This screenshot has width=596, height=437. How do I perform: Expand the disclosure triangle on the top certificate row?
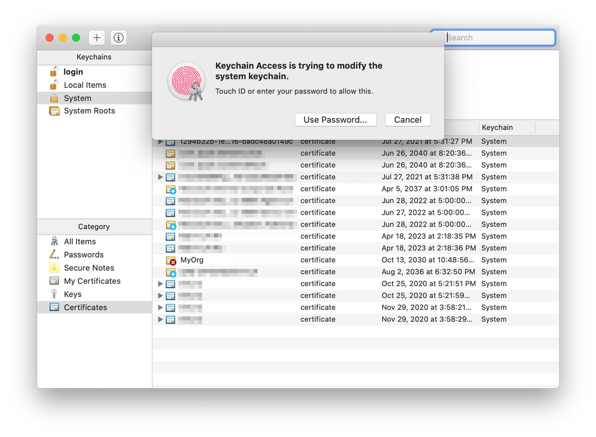coord(159,141)
